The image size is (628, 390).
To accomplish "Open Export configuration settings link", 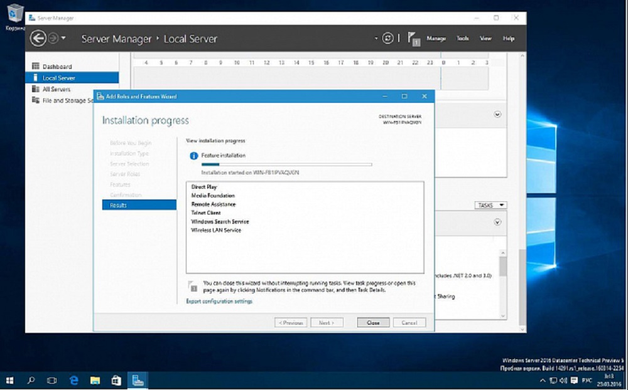I will point(219,301).
